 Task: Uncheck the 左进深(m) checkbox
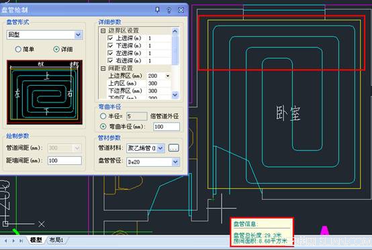pos(110,53)
